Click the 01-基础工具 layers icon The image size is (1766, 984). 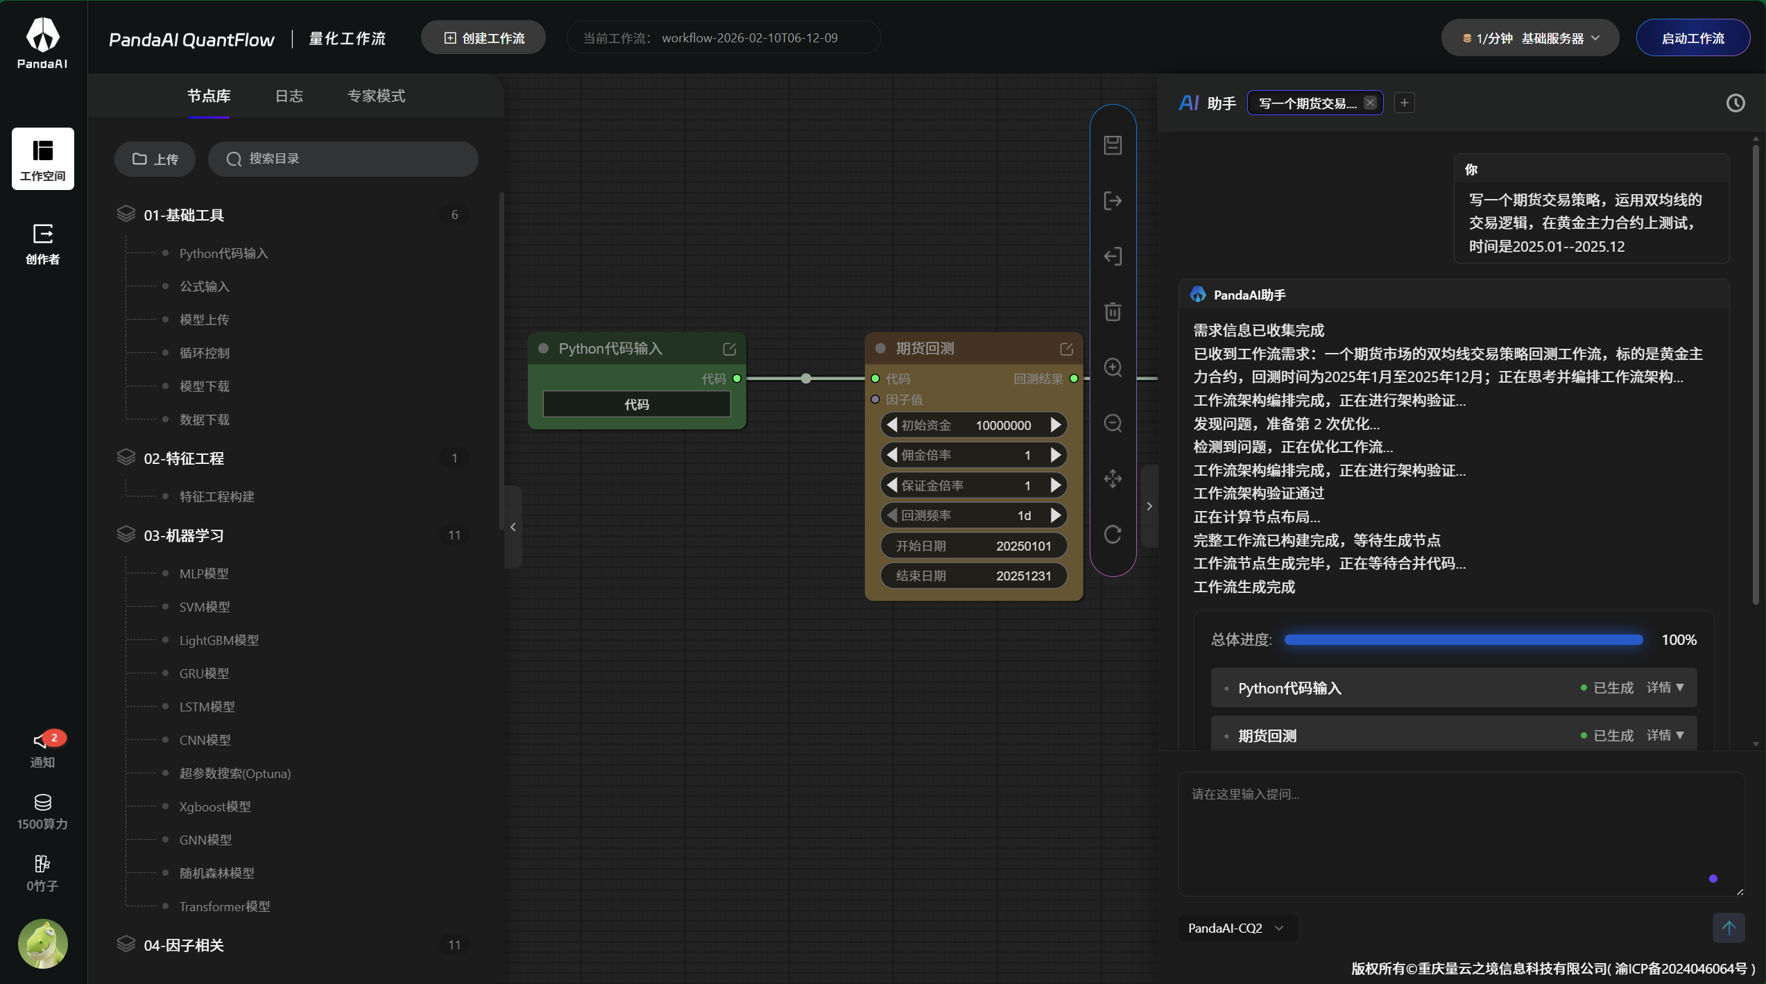(126, 214)
